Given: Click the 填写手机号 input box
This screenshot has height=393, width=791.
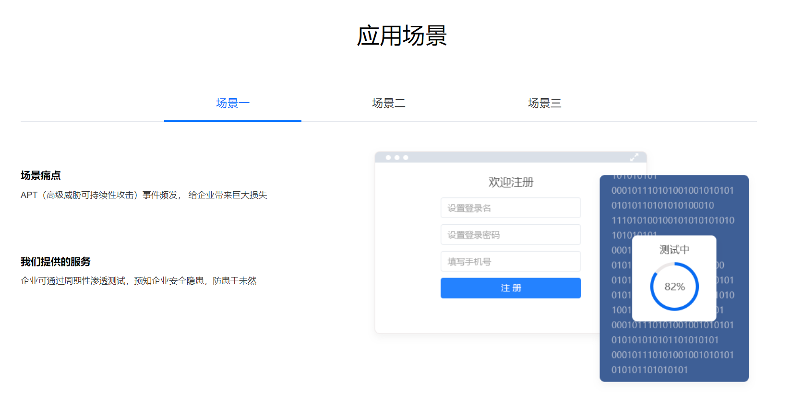Looking at the screenshot, I should coord(511,262).
